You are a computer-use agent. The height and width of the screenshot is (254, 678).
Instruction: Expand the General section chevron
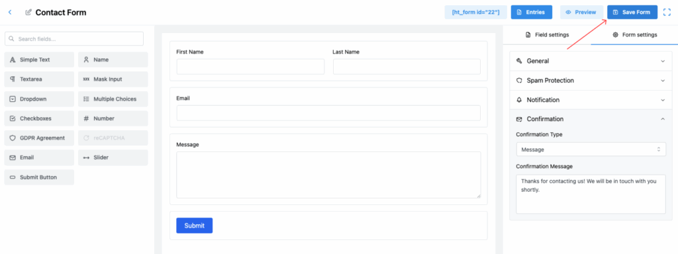[663, 62]
